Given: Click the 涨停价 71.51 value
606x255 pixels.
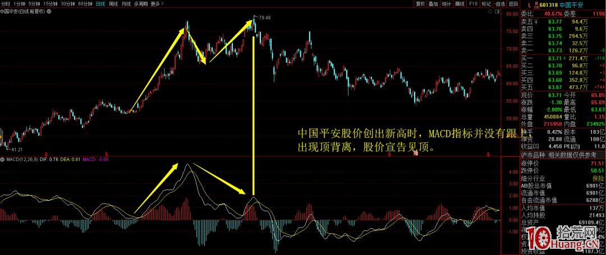Looking at the screenshot, I should coord(598,164).
